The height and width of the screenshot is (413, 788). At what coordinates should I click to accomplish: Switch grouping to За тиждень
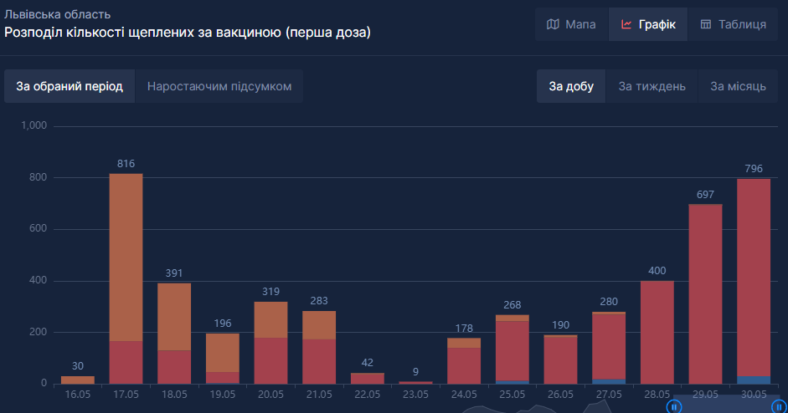click(x=652, y=86)
